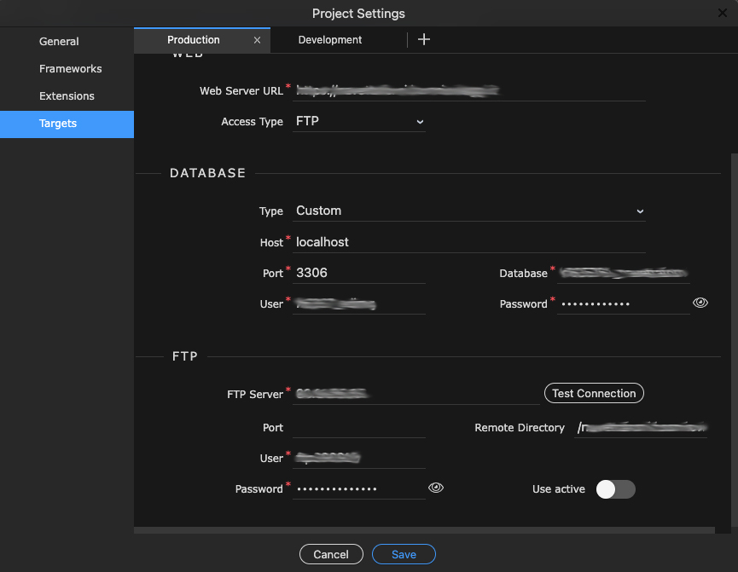This screenshot has width=738, height=572.
Task: Add a new target with plus icon
Action: click(x=423, y=39)
